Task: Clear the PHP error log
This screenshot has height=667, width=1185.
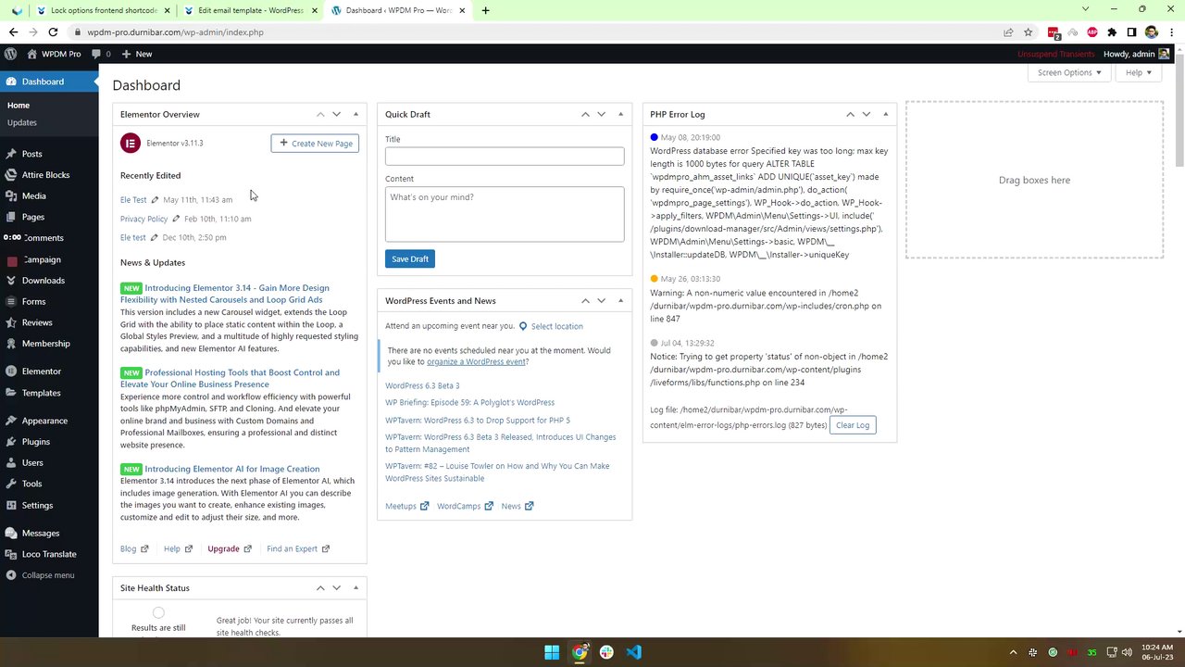Action: [x=852, y=425]
